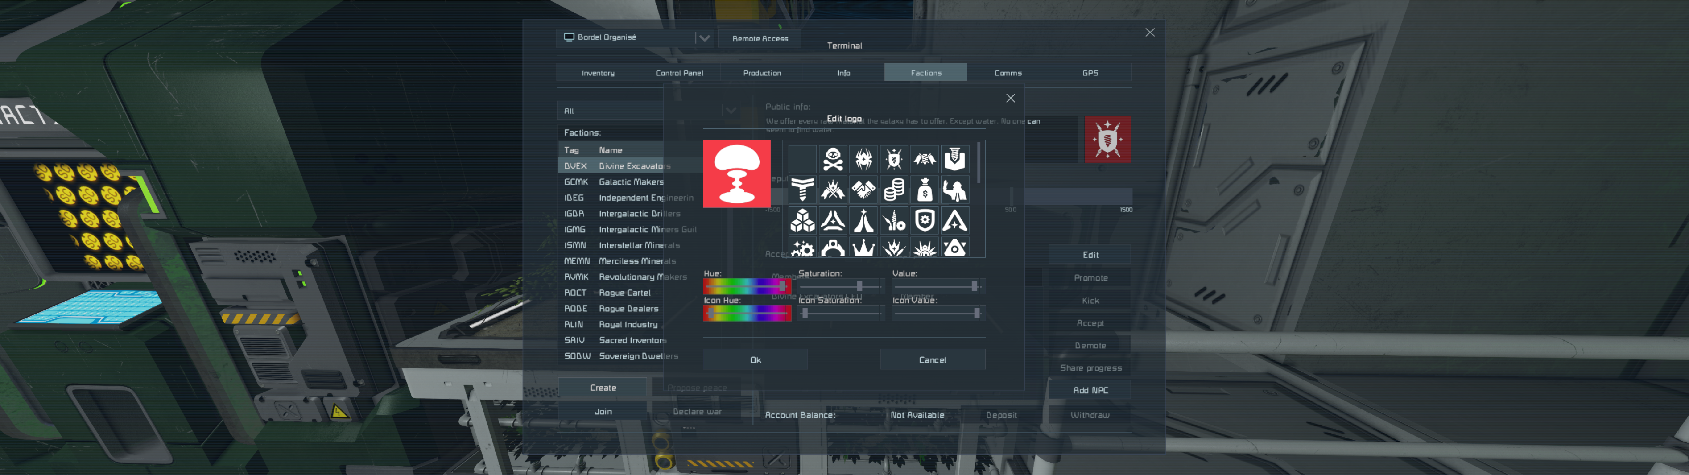Select the blank empty logo slot
1689x475 pixels.
click(x=803, y=159)
